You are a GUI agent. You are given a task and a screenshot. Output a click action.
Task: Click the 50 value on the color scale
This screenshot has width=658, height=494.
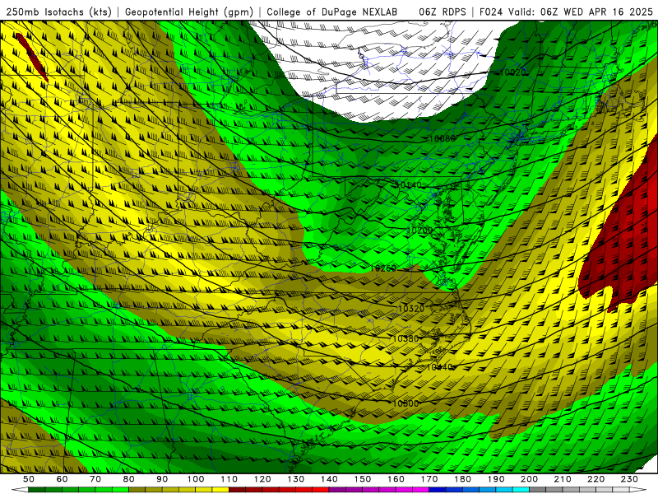click(x=28, y=479)
